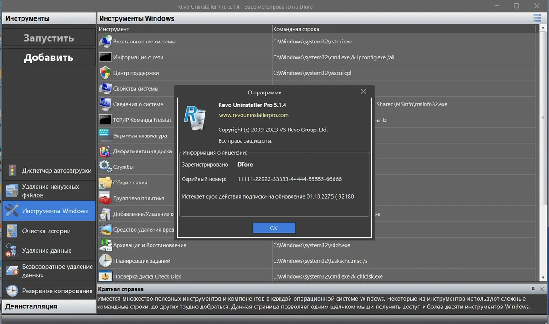
Task: Click the Backup and Restore icon
Action: pos(105,245)
